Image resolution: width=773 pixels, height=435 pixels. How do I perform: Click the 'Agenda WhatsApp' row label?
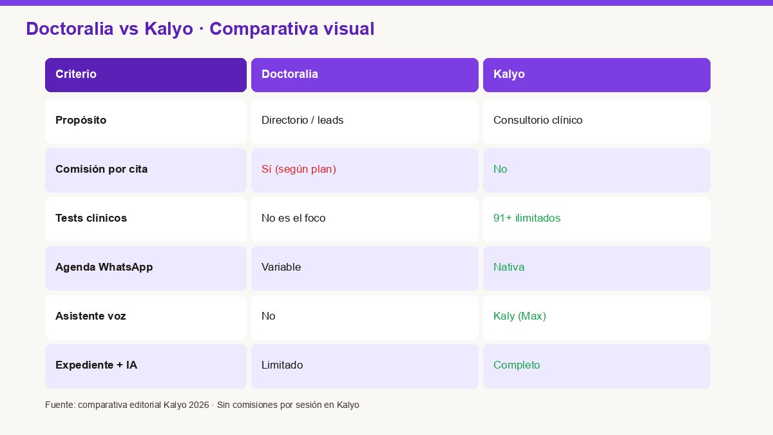click(146, 268)
